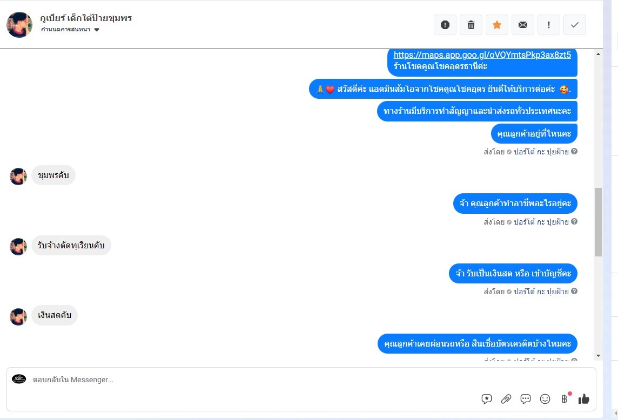Viewport: 618px width, 420px height.
Task: Open the emoji picker smiley icon
Action: click(545, 399)
